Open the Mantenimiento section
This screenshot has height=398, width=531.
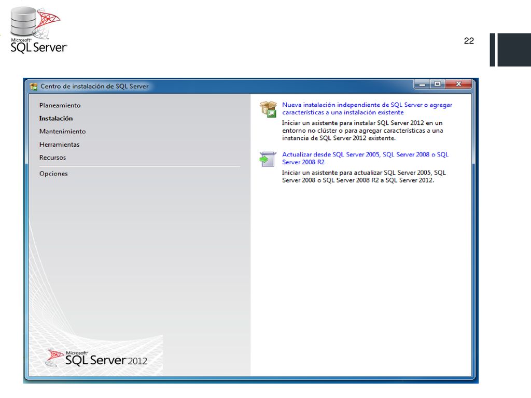[62, 131]
